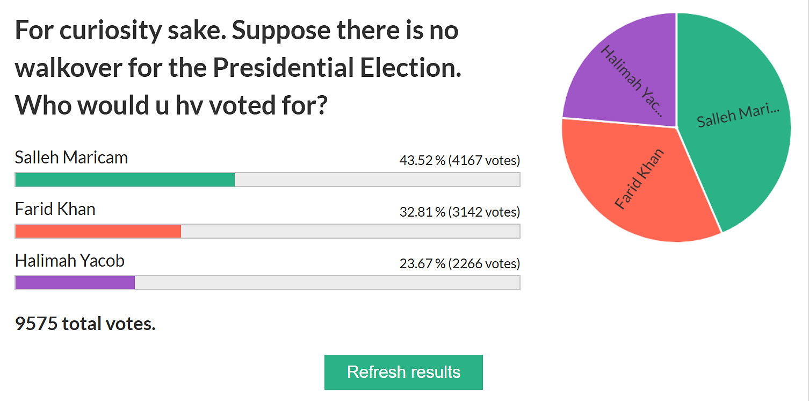Click the 43.52 % (4167 votes) text
This screenshot has width=809, height=401.
(460, 160)
